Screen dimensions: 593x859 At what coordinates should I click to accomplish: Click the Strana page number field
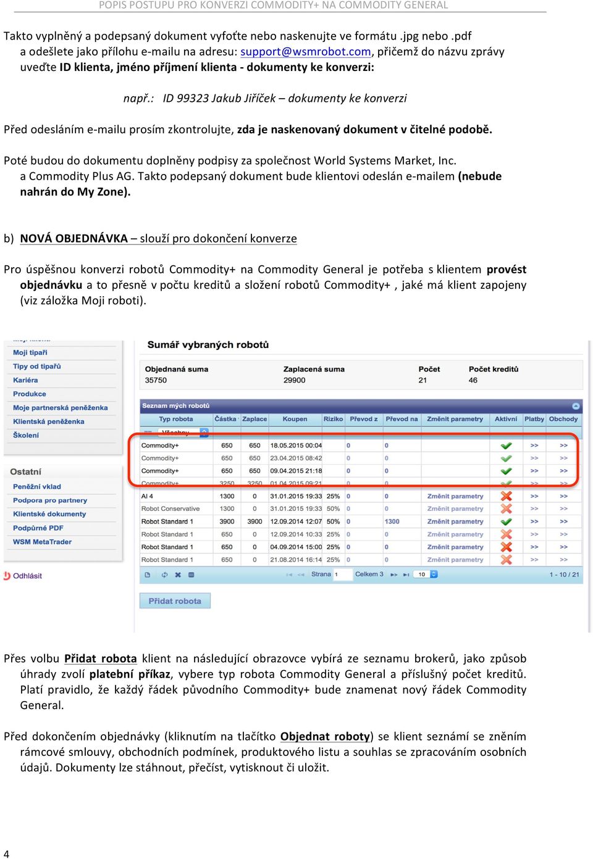[342, 575]
